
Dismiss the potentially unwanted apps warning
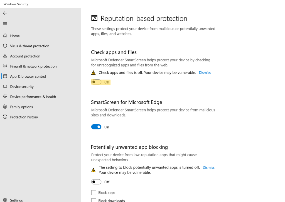click(x=208, y=167)
